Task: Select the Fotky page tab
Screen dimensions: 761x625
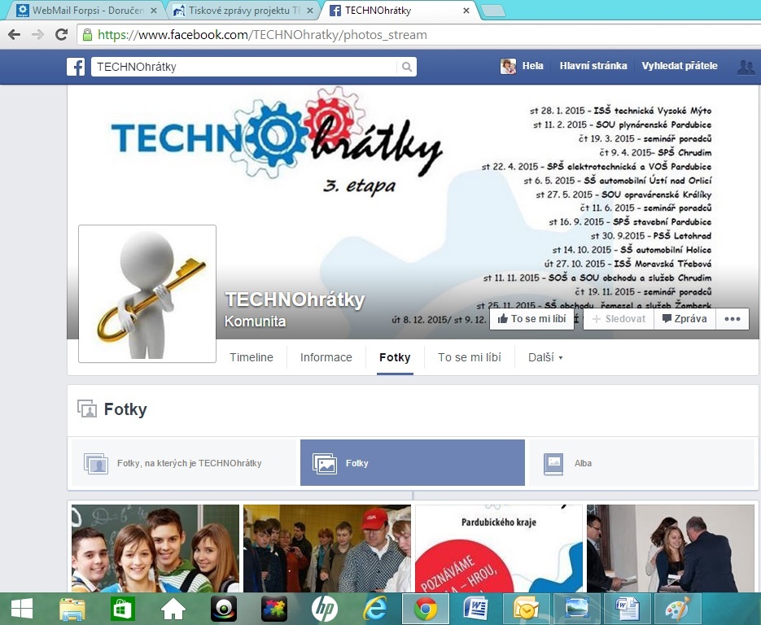Action: (395, 357)
